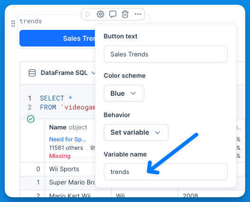Screen dimensions: 250x202
Task: Click the Need for Sp... value link
Action: 68,139
